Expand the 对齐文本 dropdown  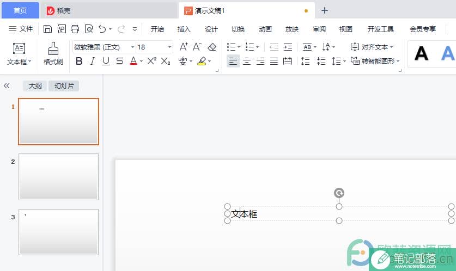pos(391,47)
